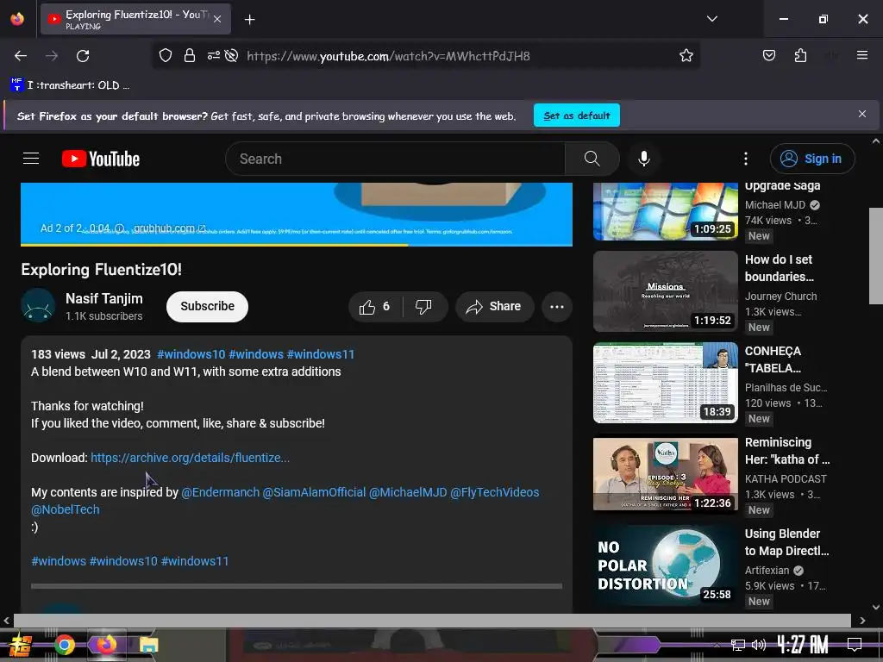This screenshot has height=662, width=883.
Task: Open the Firefox application hamburger menu
Action: tap(862, 55)
